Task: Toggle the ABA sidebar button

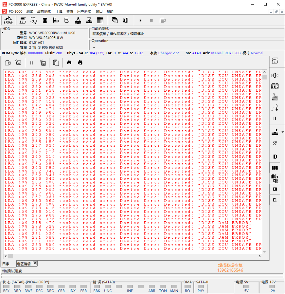Action: [275, 168]
